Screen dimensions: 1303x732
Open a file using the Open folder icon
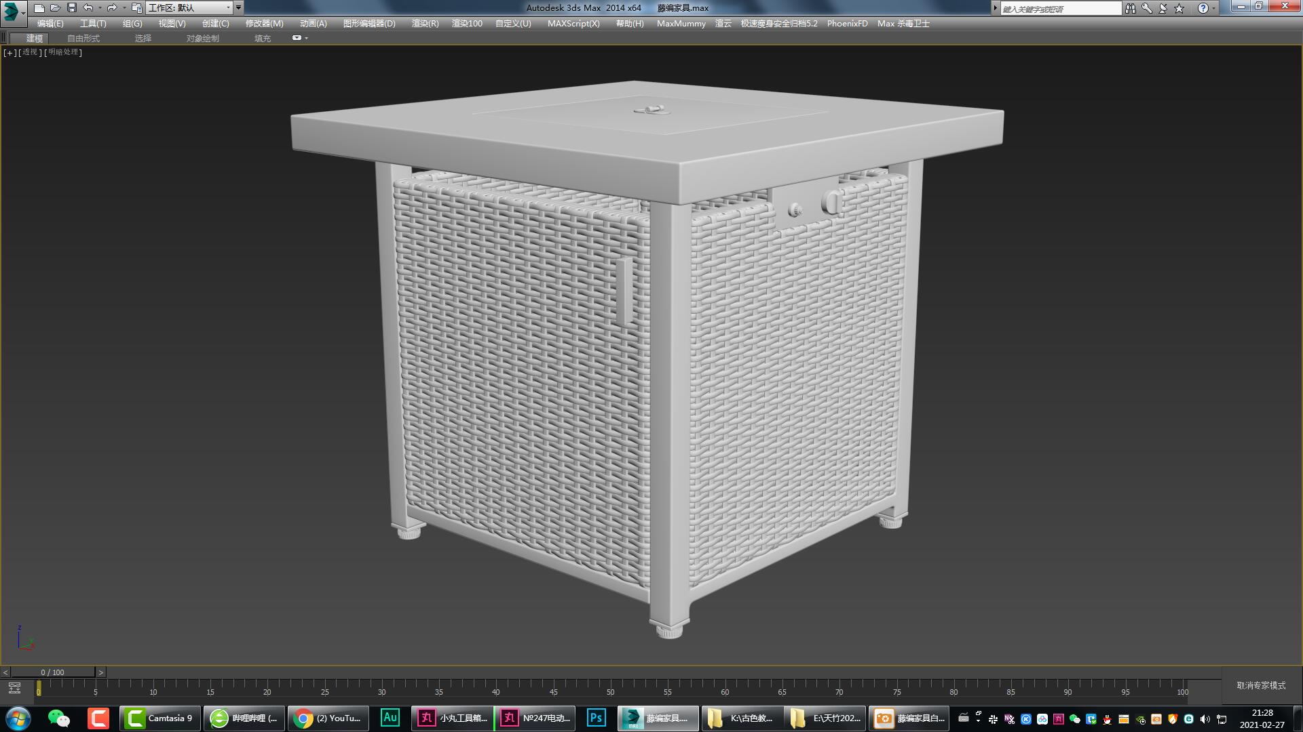pos(54,7)
